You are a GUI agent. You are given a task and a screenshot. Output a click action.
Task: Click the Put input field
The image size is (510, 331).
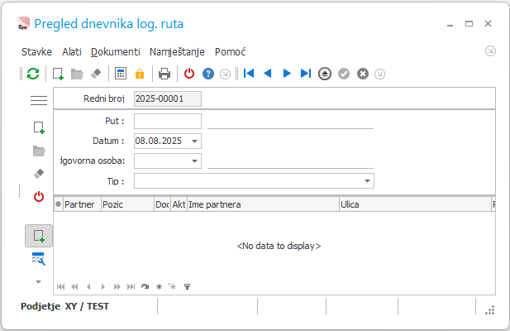tap(168, 121)
